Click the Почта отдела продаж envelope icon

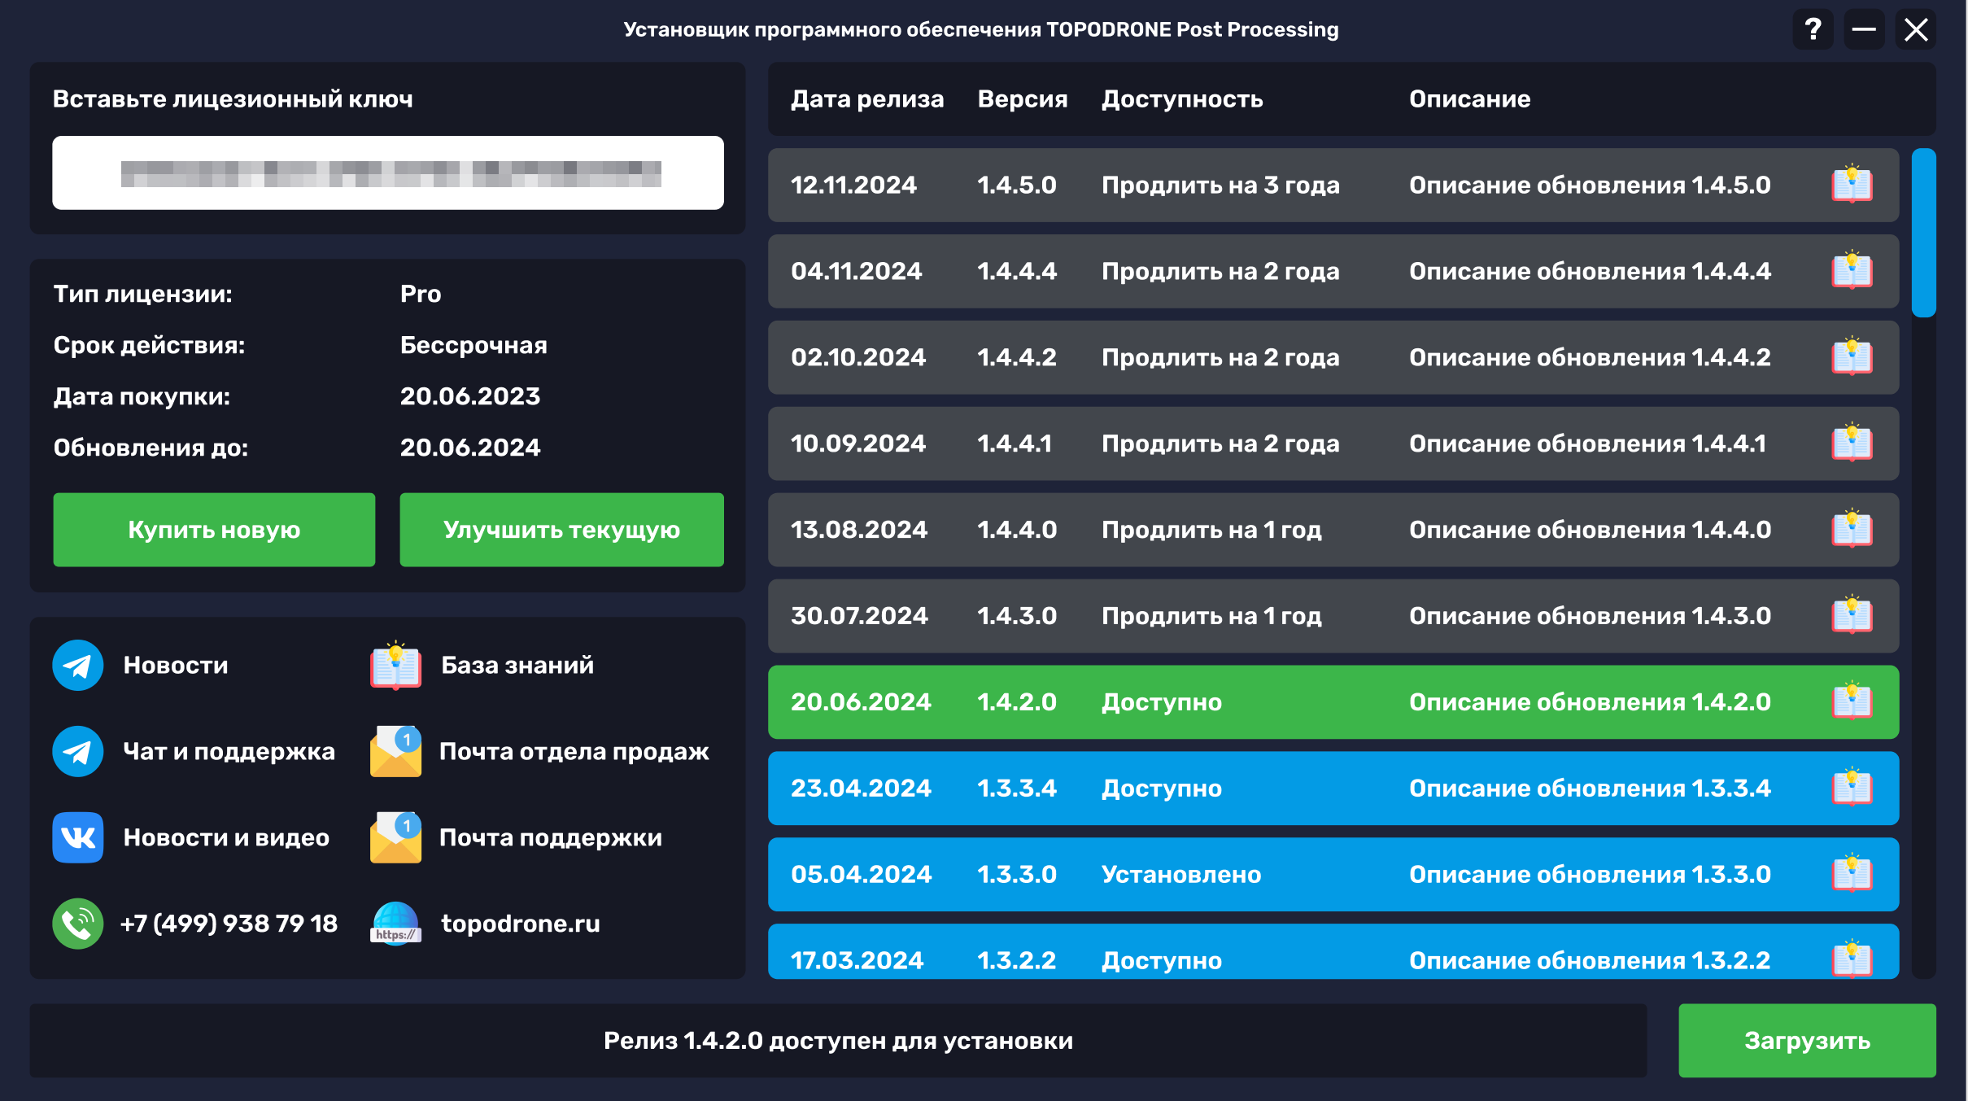pos(395,751)
